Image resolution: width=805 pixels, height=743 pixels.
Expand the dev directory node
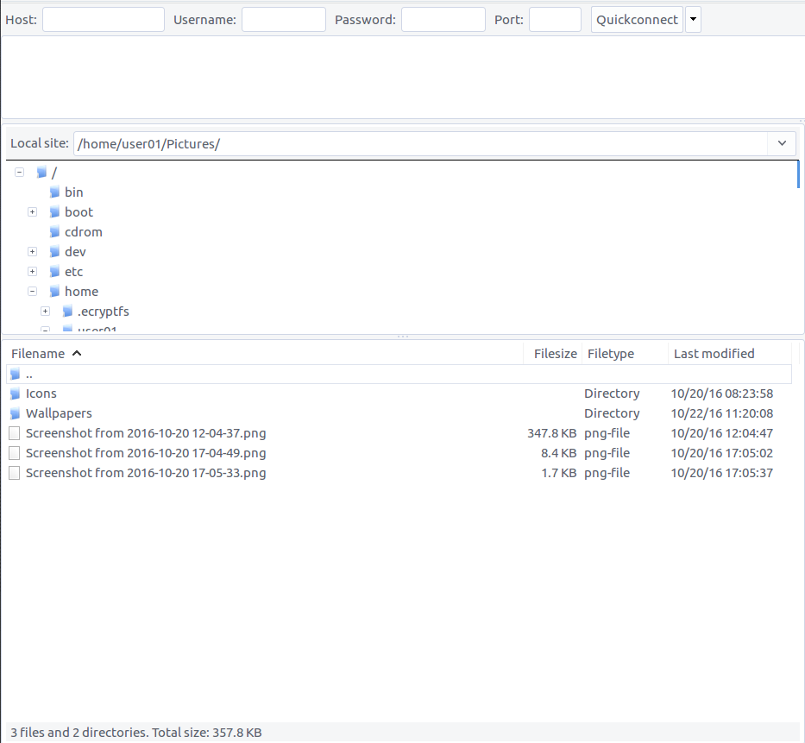32,251
